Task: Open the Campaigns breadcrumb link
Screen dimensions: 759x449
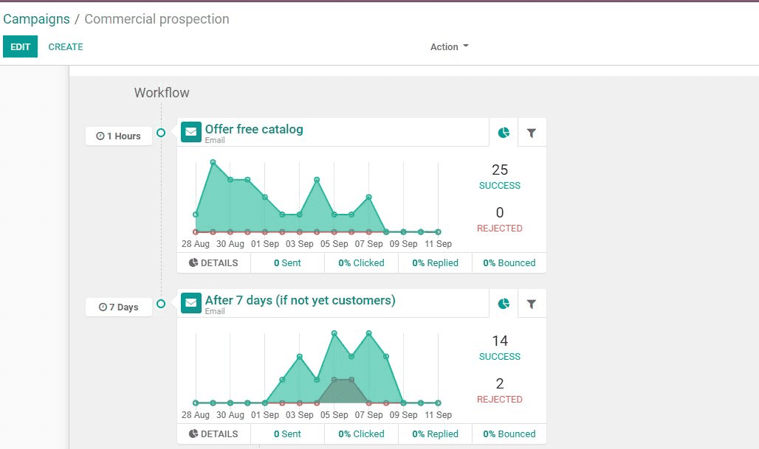Action: (x=36, y=19)
